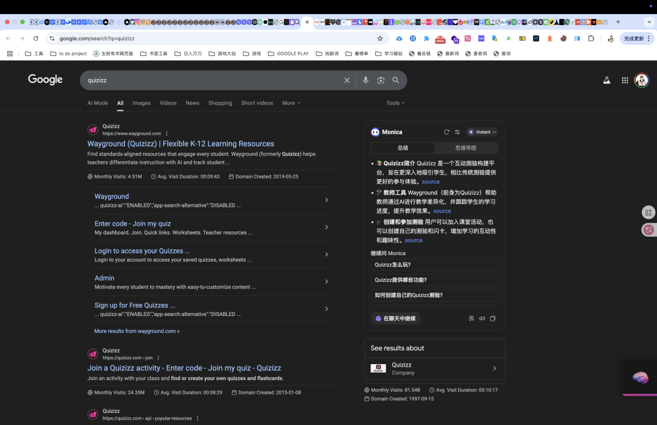Start voice search with the microphone
Viewport: 657px width, 425px height.
pos(366,80)
